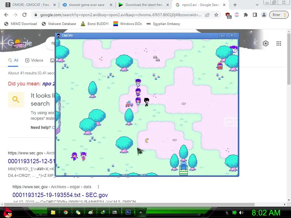Open the 0001193125-19-193554.txt SEC.gov result

pyautogui.click(x=60, y=195)
